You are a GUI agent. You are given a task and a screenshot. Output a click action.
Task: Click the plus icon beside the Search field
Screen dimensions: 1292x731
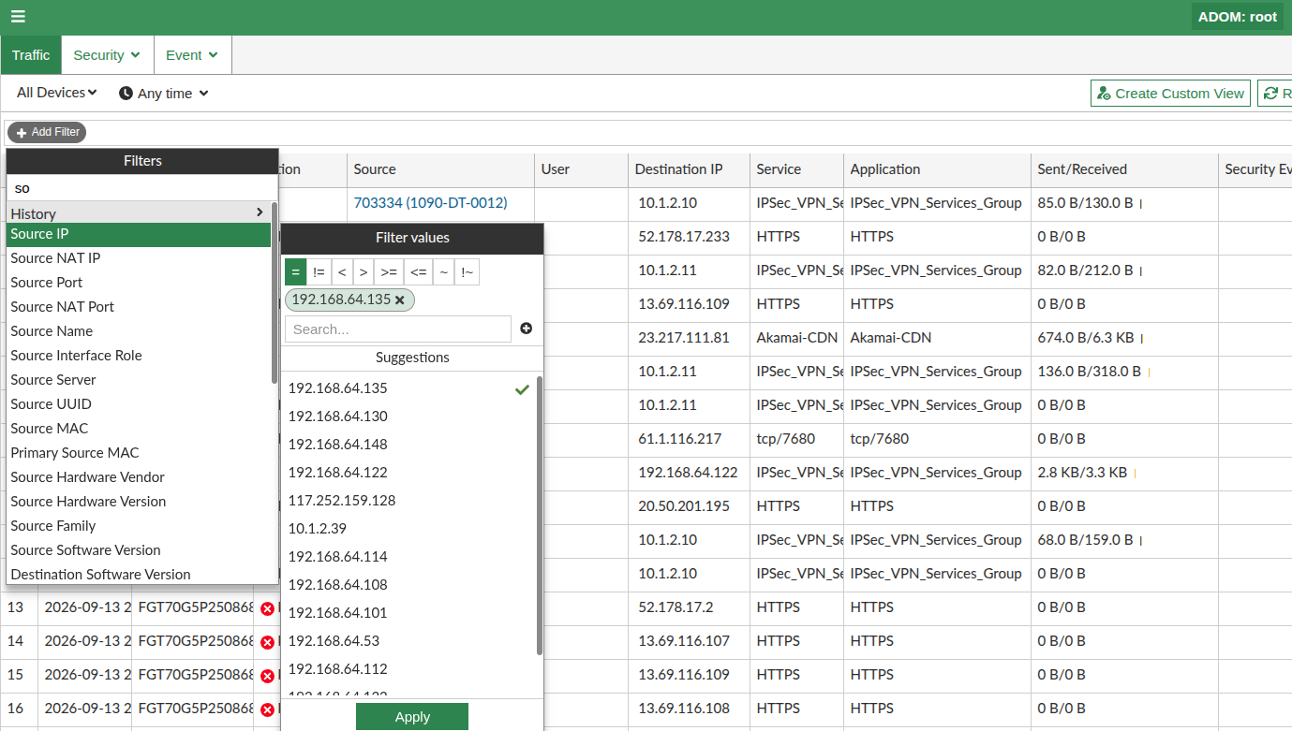[x=527, y=329]
